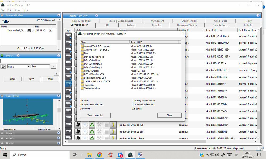The height and width of the screenshot is (159, 266).
Task: Click laptop icon in Intermodaal_Sto download row
Action: (29, 30)
